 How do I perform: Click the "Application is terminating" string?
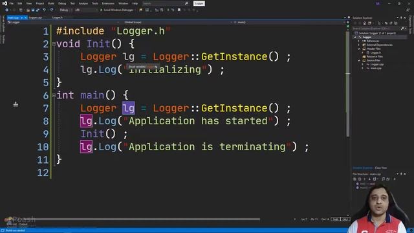click(207, 147)
